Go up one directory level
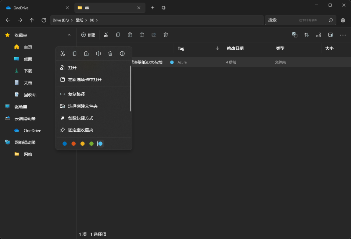Viewport: 351px width, 239px height. click(x=32, y=20)
